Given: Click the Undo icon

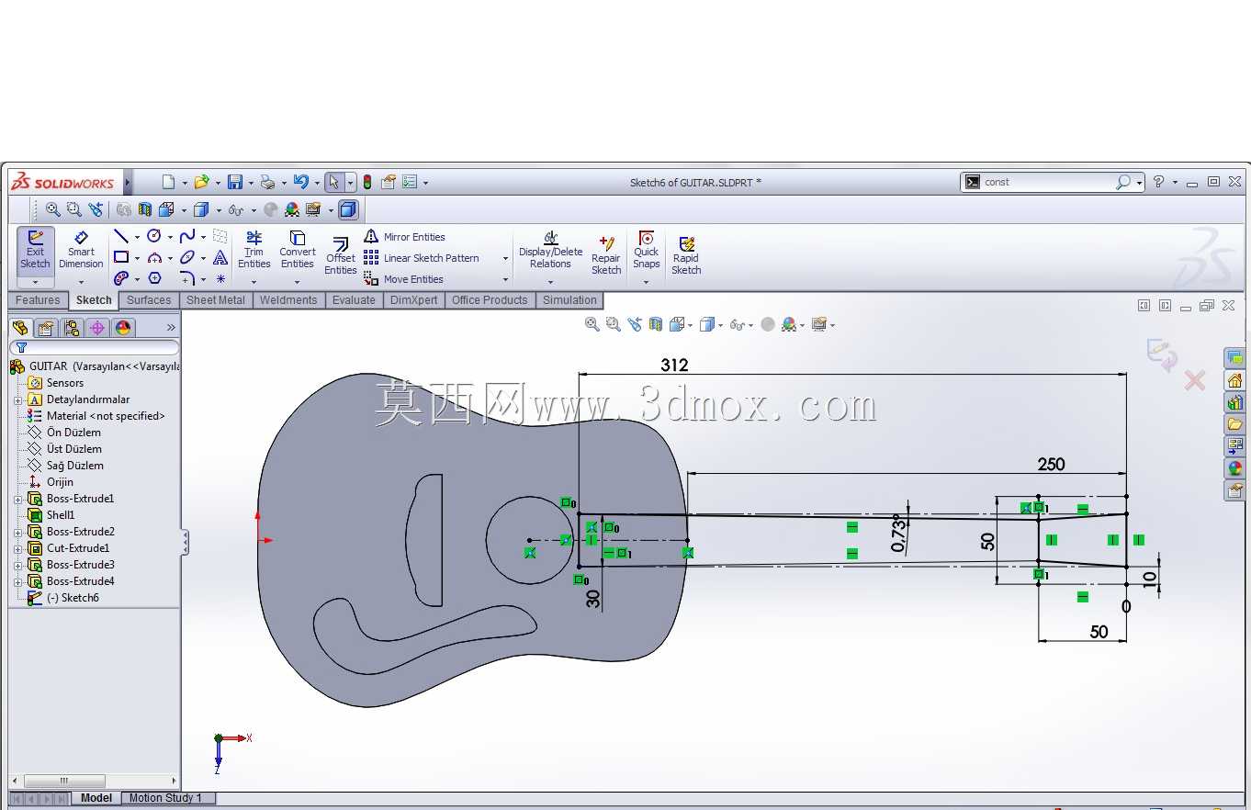Looking at the screenshot, I should (x=300, y=182).
